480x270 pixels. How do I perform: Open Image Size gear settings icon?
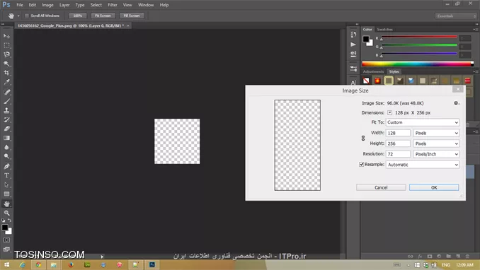tap(456, 103)
